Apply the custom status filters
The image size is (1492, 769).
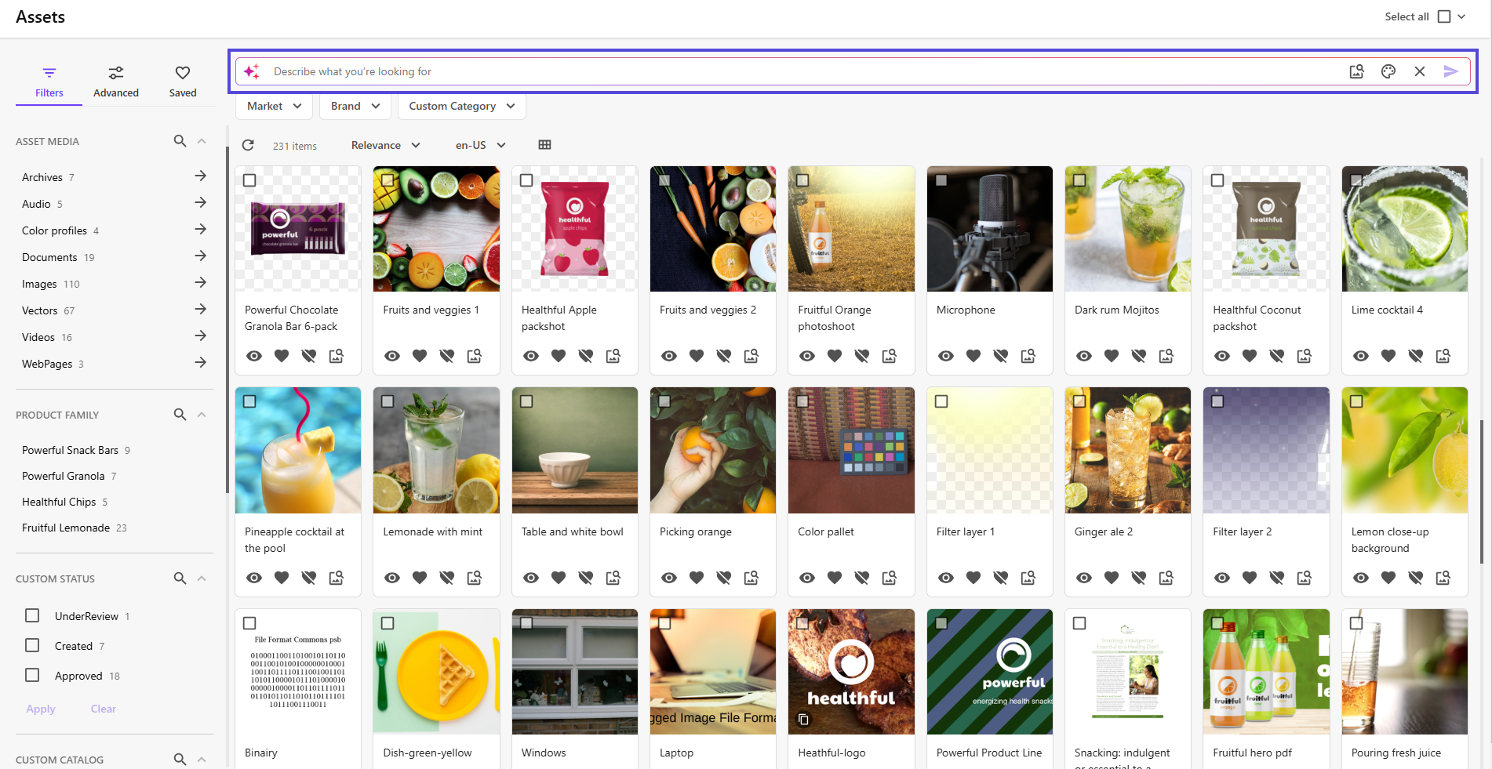pyautogui.click(x=41, y=709)
